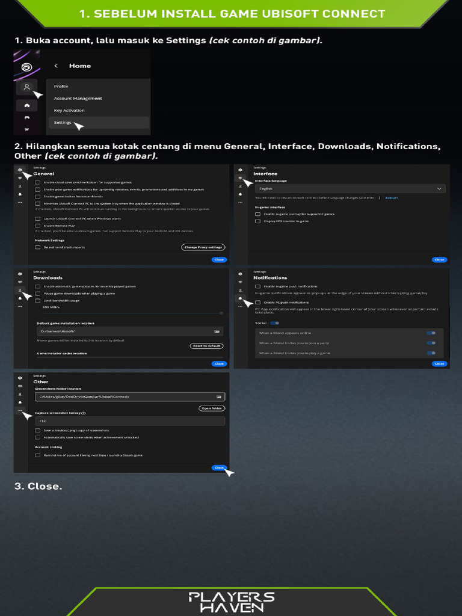
Task: Click Change Proxy settings button
Action: pyautogui.click(x=203, y=247)
